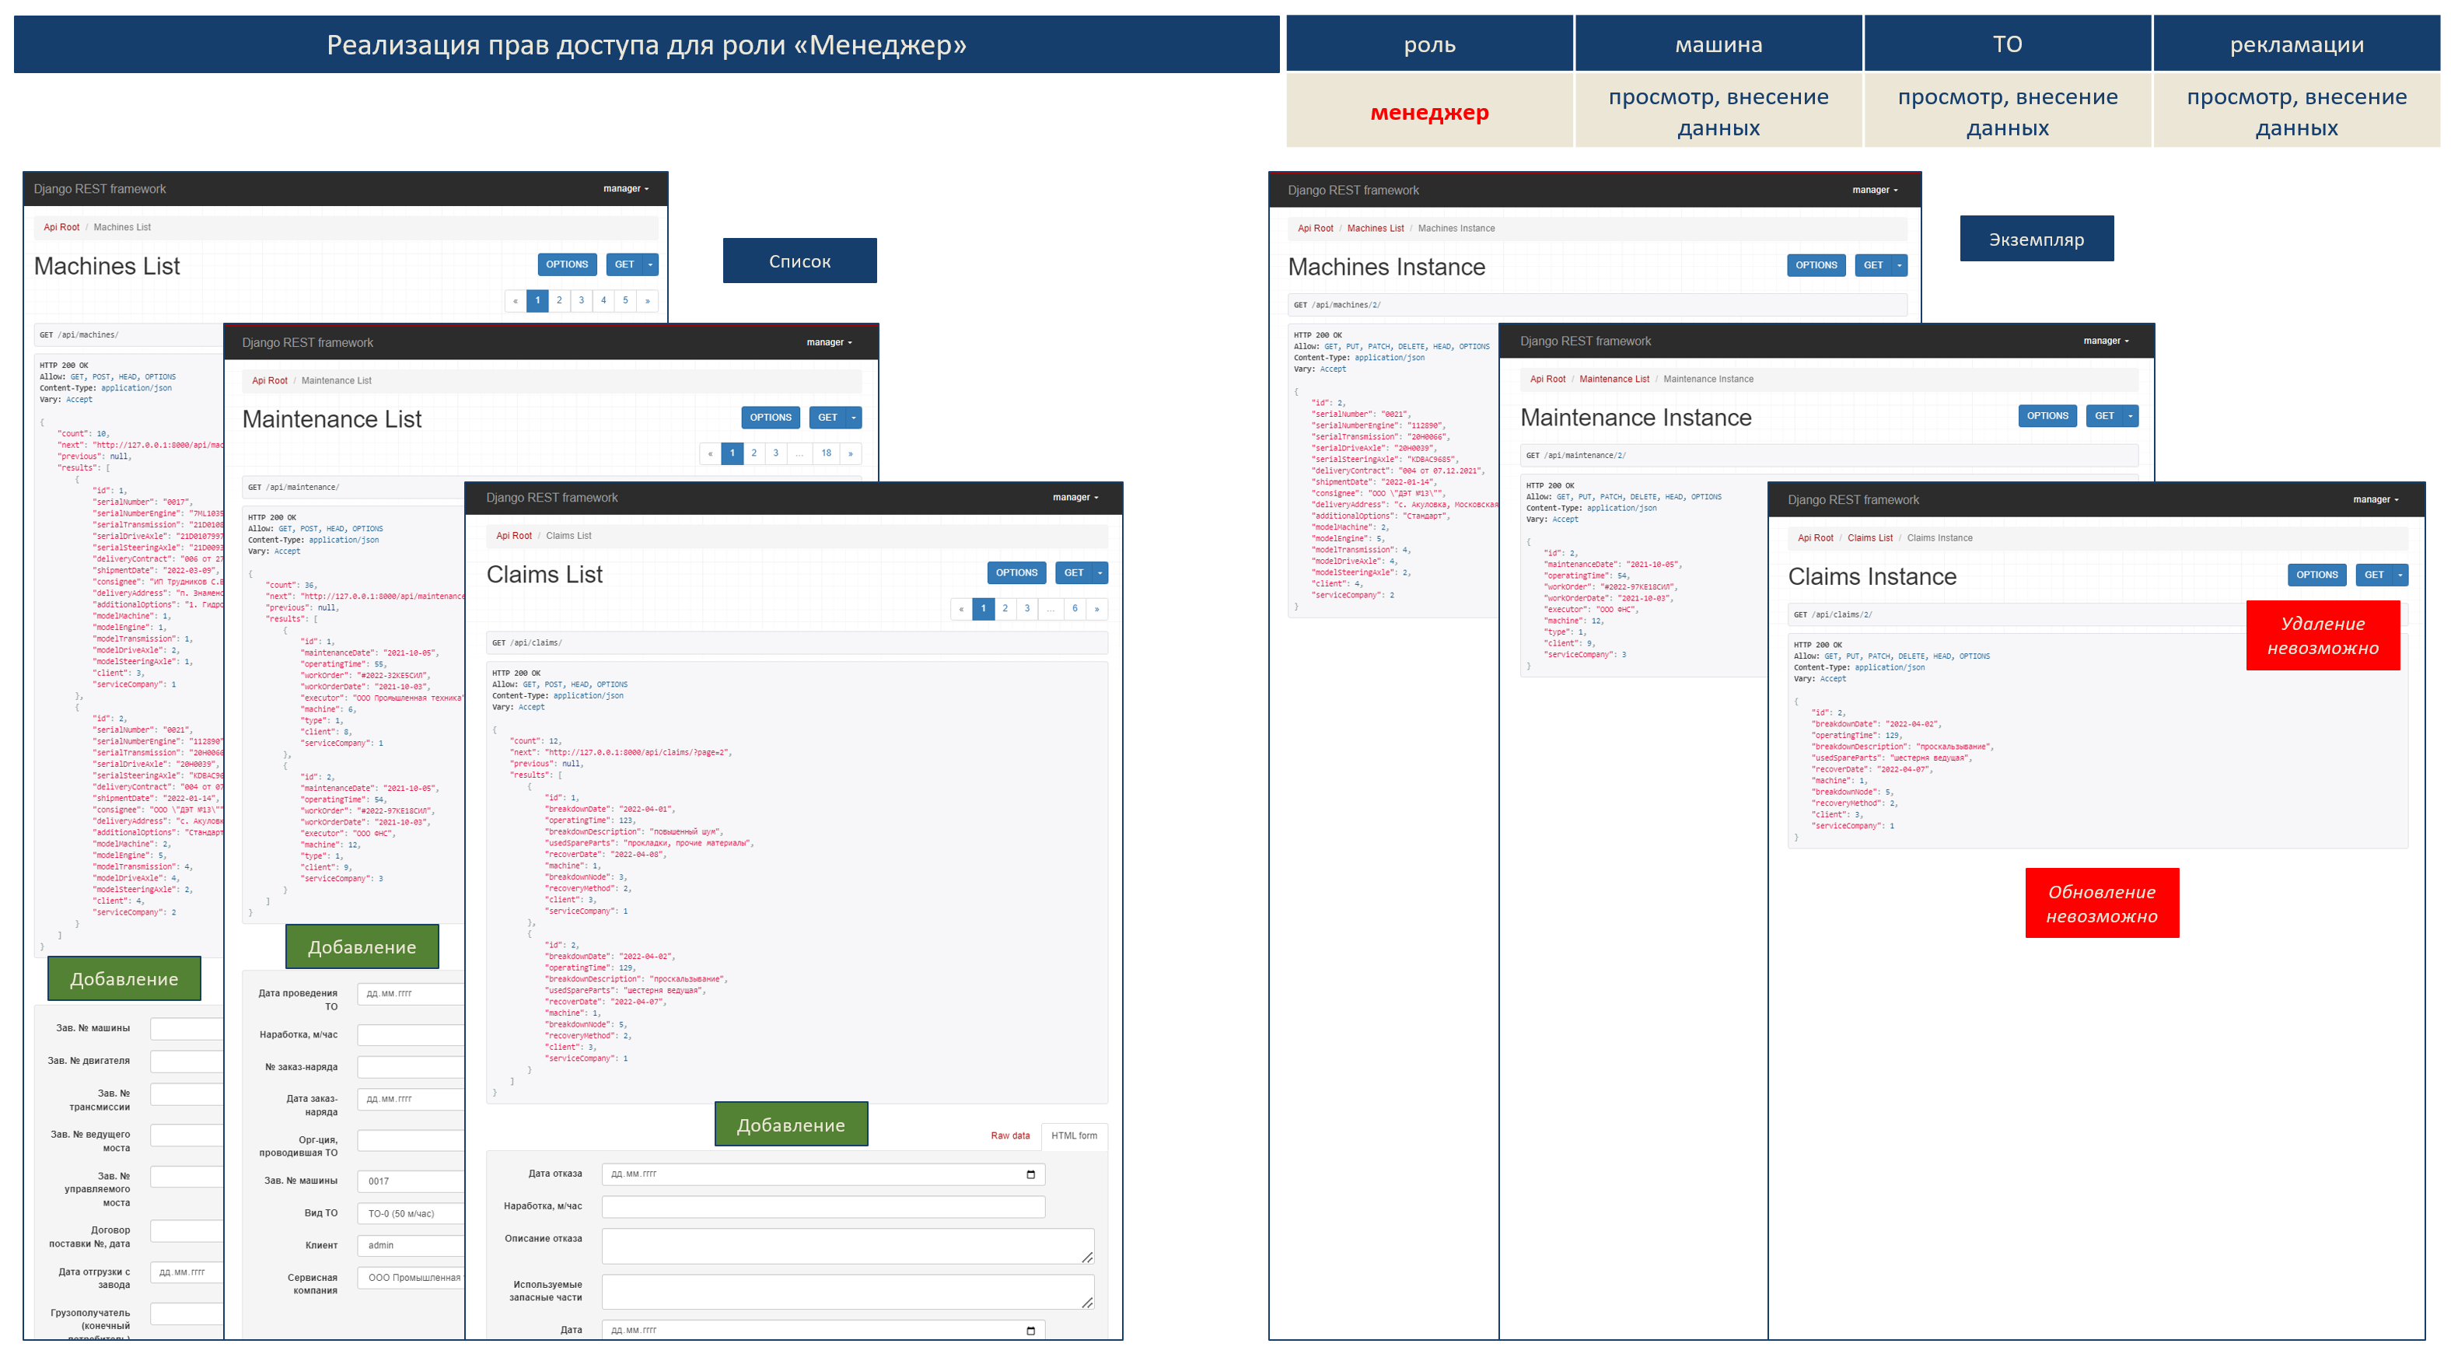Click the Описание отказа text area
Viewport: 2451px width, 1368px height.
pos(848,1246)
